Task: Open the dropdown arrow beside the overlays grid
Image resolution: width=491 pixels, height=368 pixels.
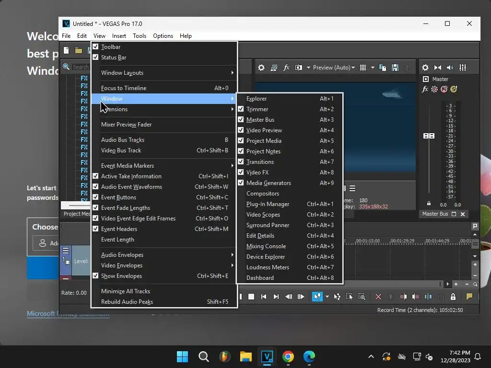Action: [373, 68]
